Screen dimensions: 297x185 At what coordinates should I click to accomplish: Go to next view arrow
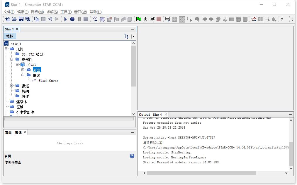click(x=211, y=19)
